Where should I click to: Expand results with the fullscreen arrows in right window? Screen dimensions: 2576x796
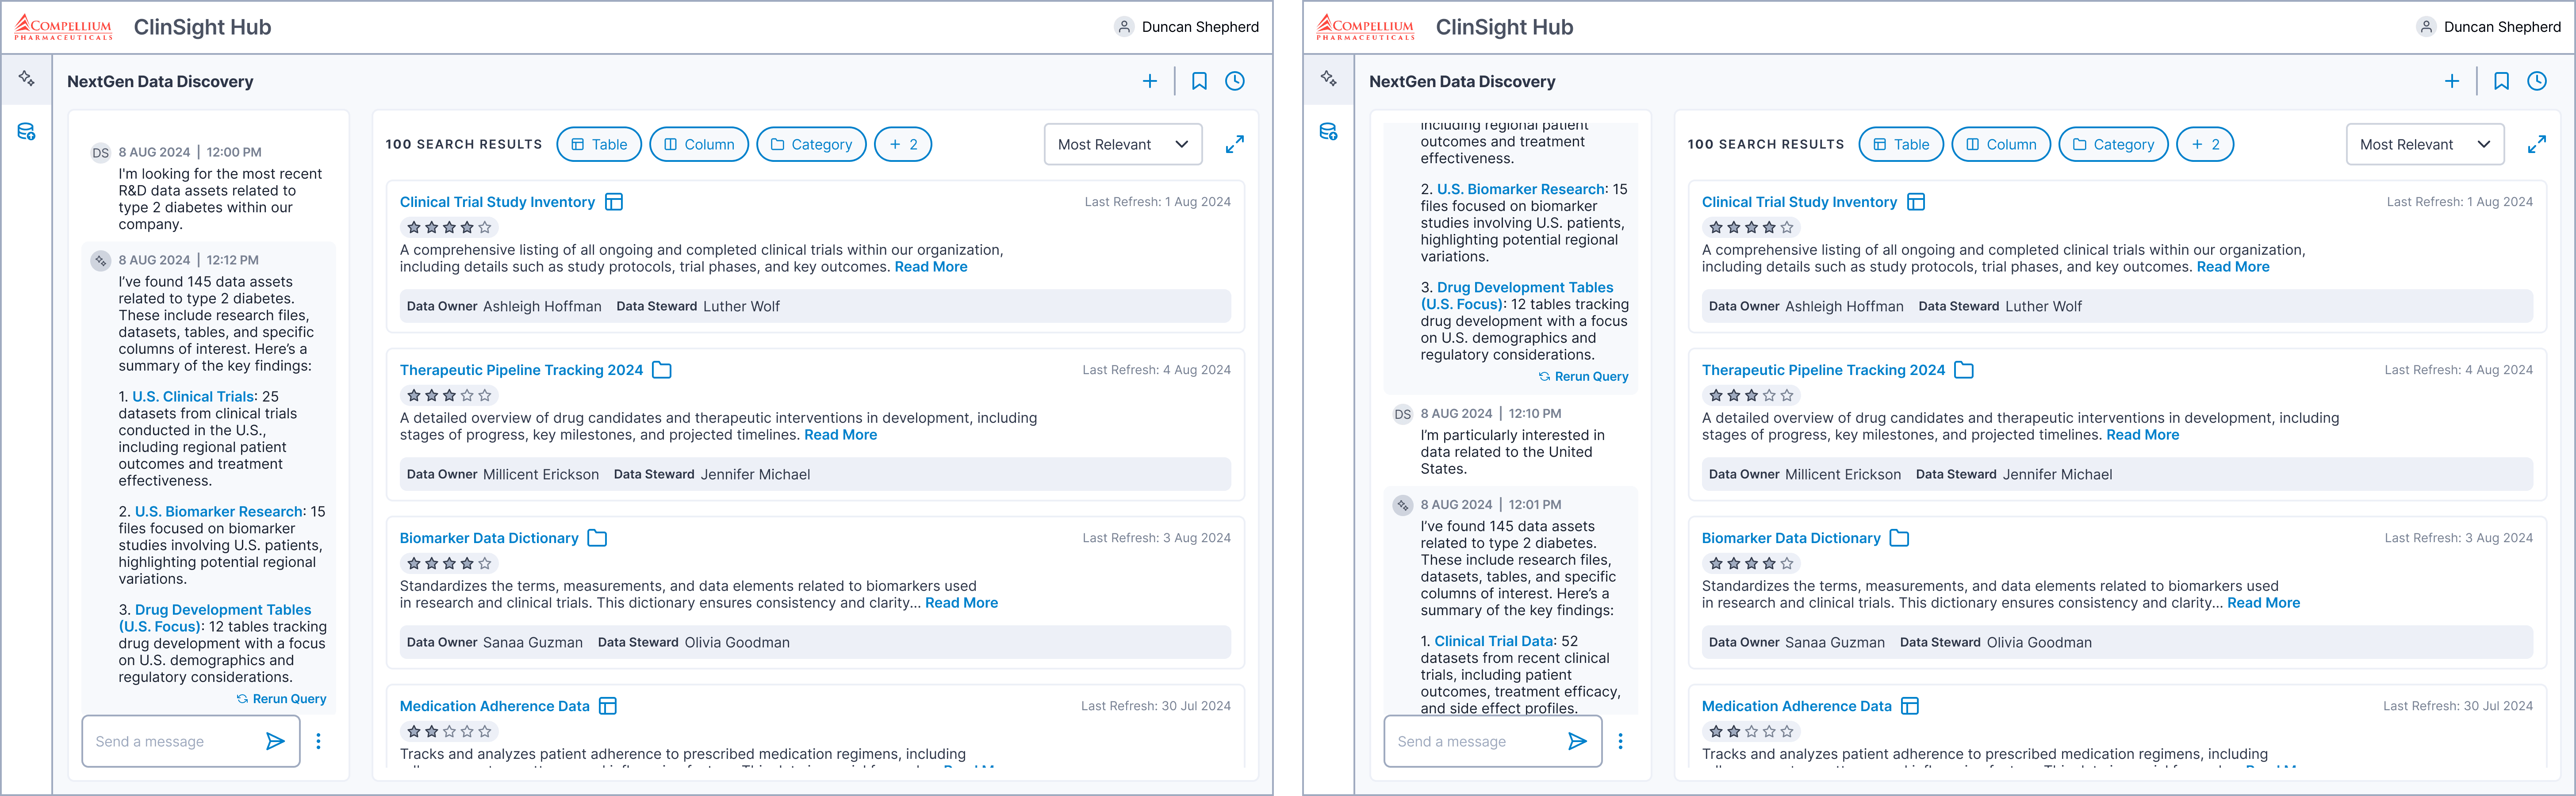(x=2537, y=144)
